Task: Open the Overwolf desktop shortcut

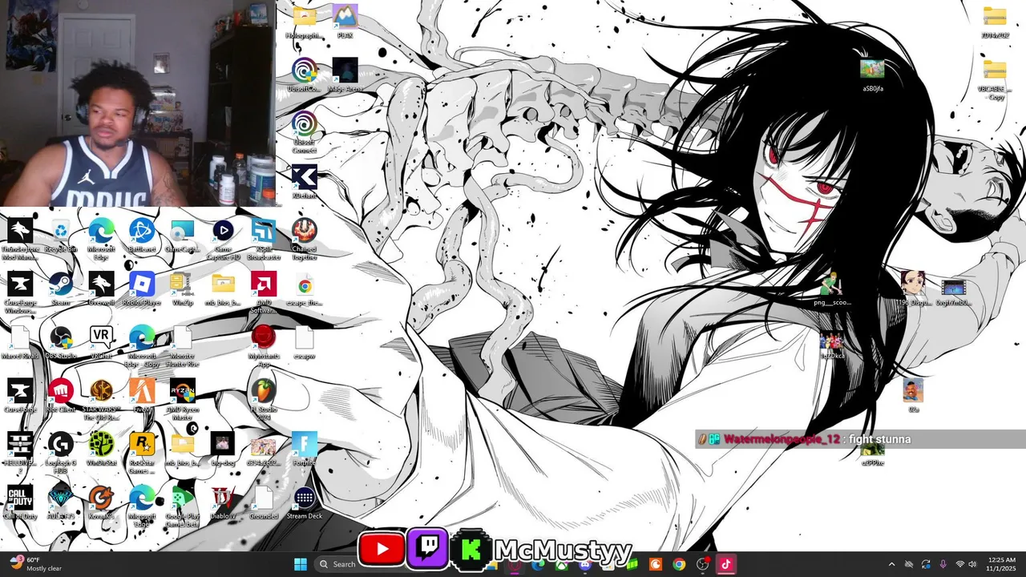Action: click(101, 289)
